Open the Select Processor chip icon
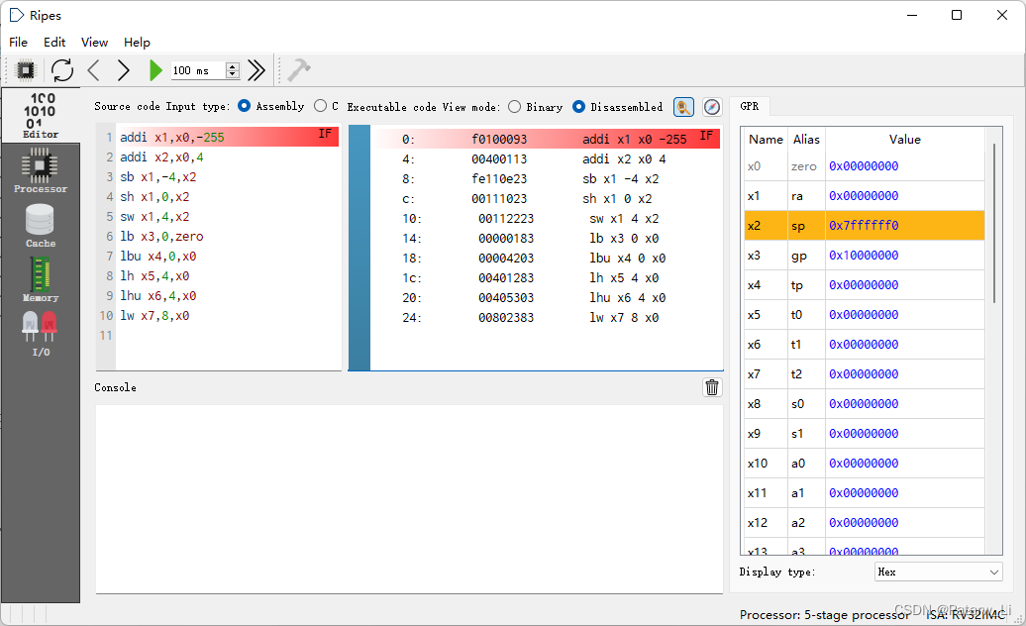 pos(25,70)
